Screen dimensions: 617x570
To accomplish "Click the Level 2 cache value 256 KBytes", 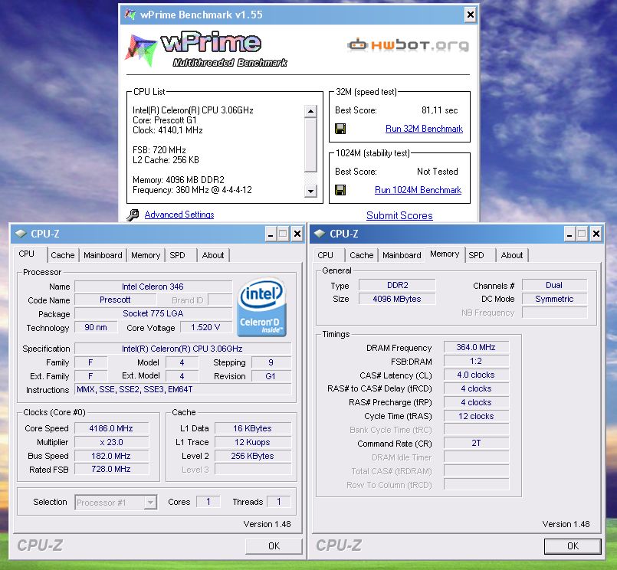I will (x=253, y=456).
